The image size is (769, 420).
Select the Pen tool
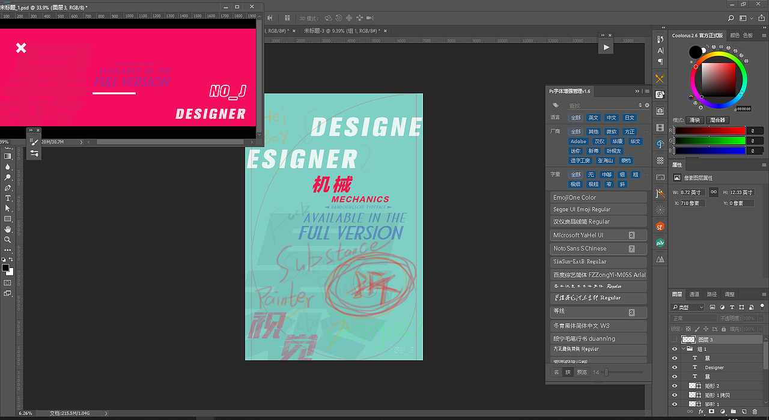pyautogui.click(x=8, y=187)
